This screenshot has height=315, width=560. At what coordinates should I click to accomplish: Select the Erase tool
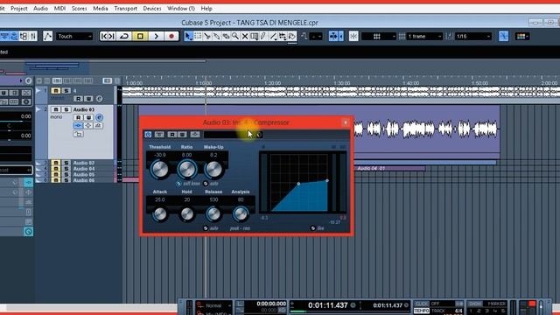[x=226, y=36]
